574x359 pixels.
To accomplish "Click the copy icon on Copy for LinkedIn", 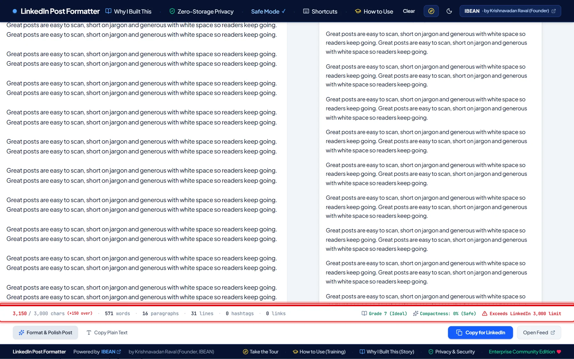I will pyautogui.click(x=459, y=333).
